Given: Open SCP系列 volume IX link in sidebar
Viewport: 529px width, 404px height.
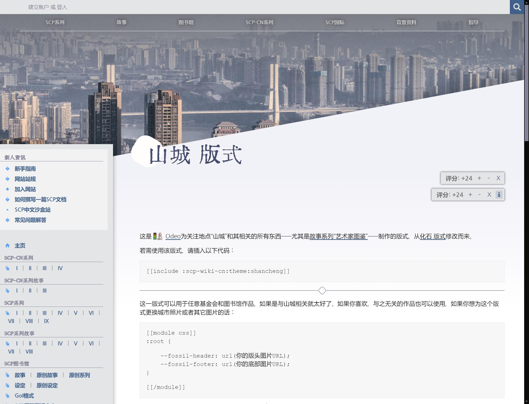Looking at the screenshot, I should pyautogui.click(x=46, y=321).
